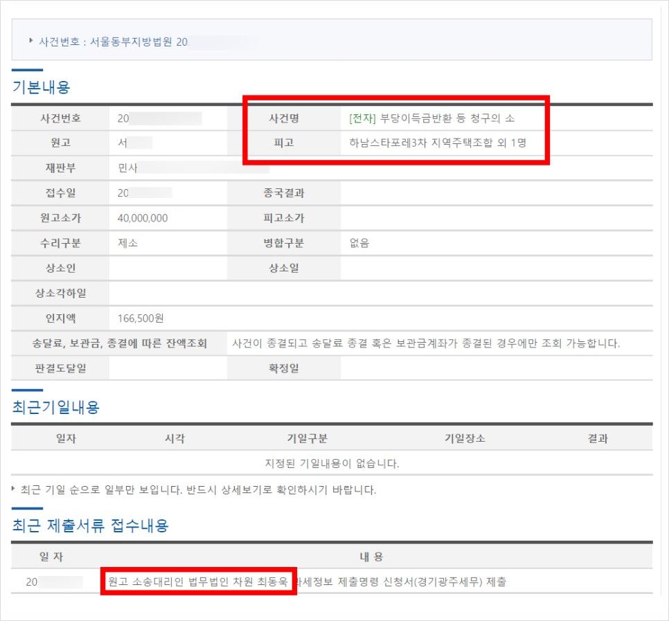Click the [전자] tag in the 사건명 value

point(362,118)
